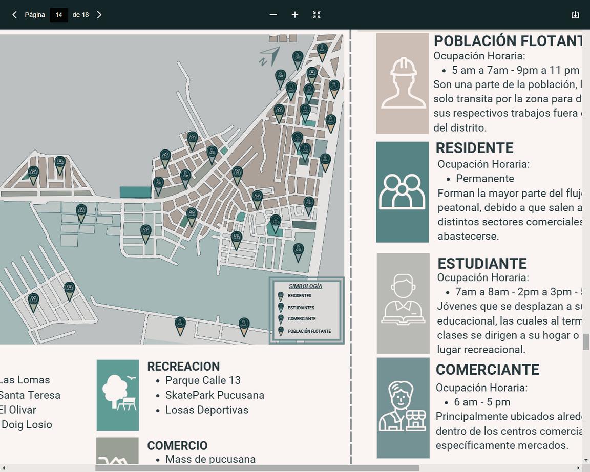
Task: Download the document via top-right icon
Action: point(575,15)
